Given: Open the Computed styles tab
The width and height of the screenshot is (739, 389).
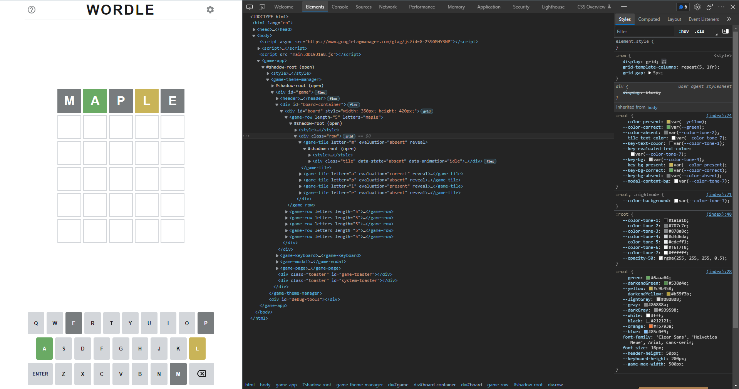Looking at the screenshot, I should (x=649, y=19).
